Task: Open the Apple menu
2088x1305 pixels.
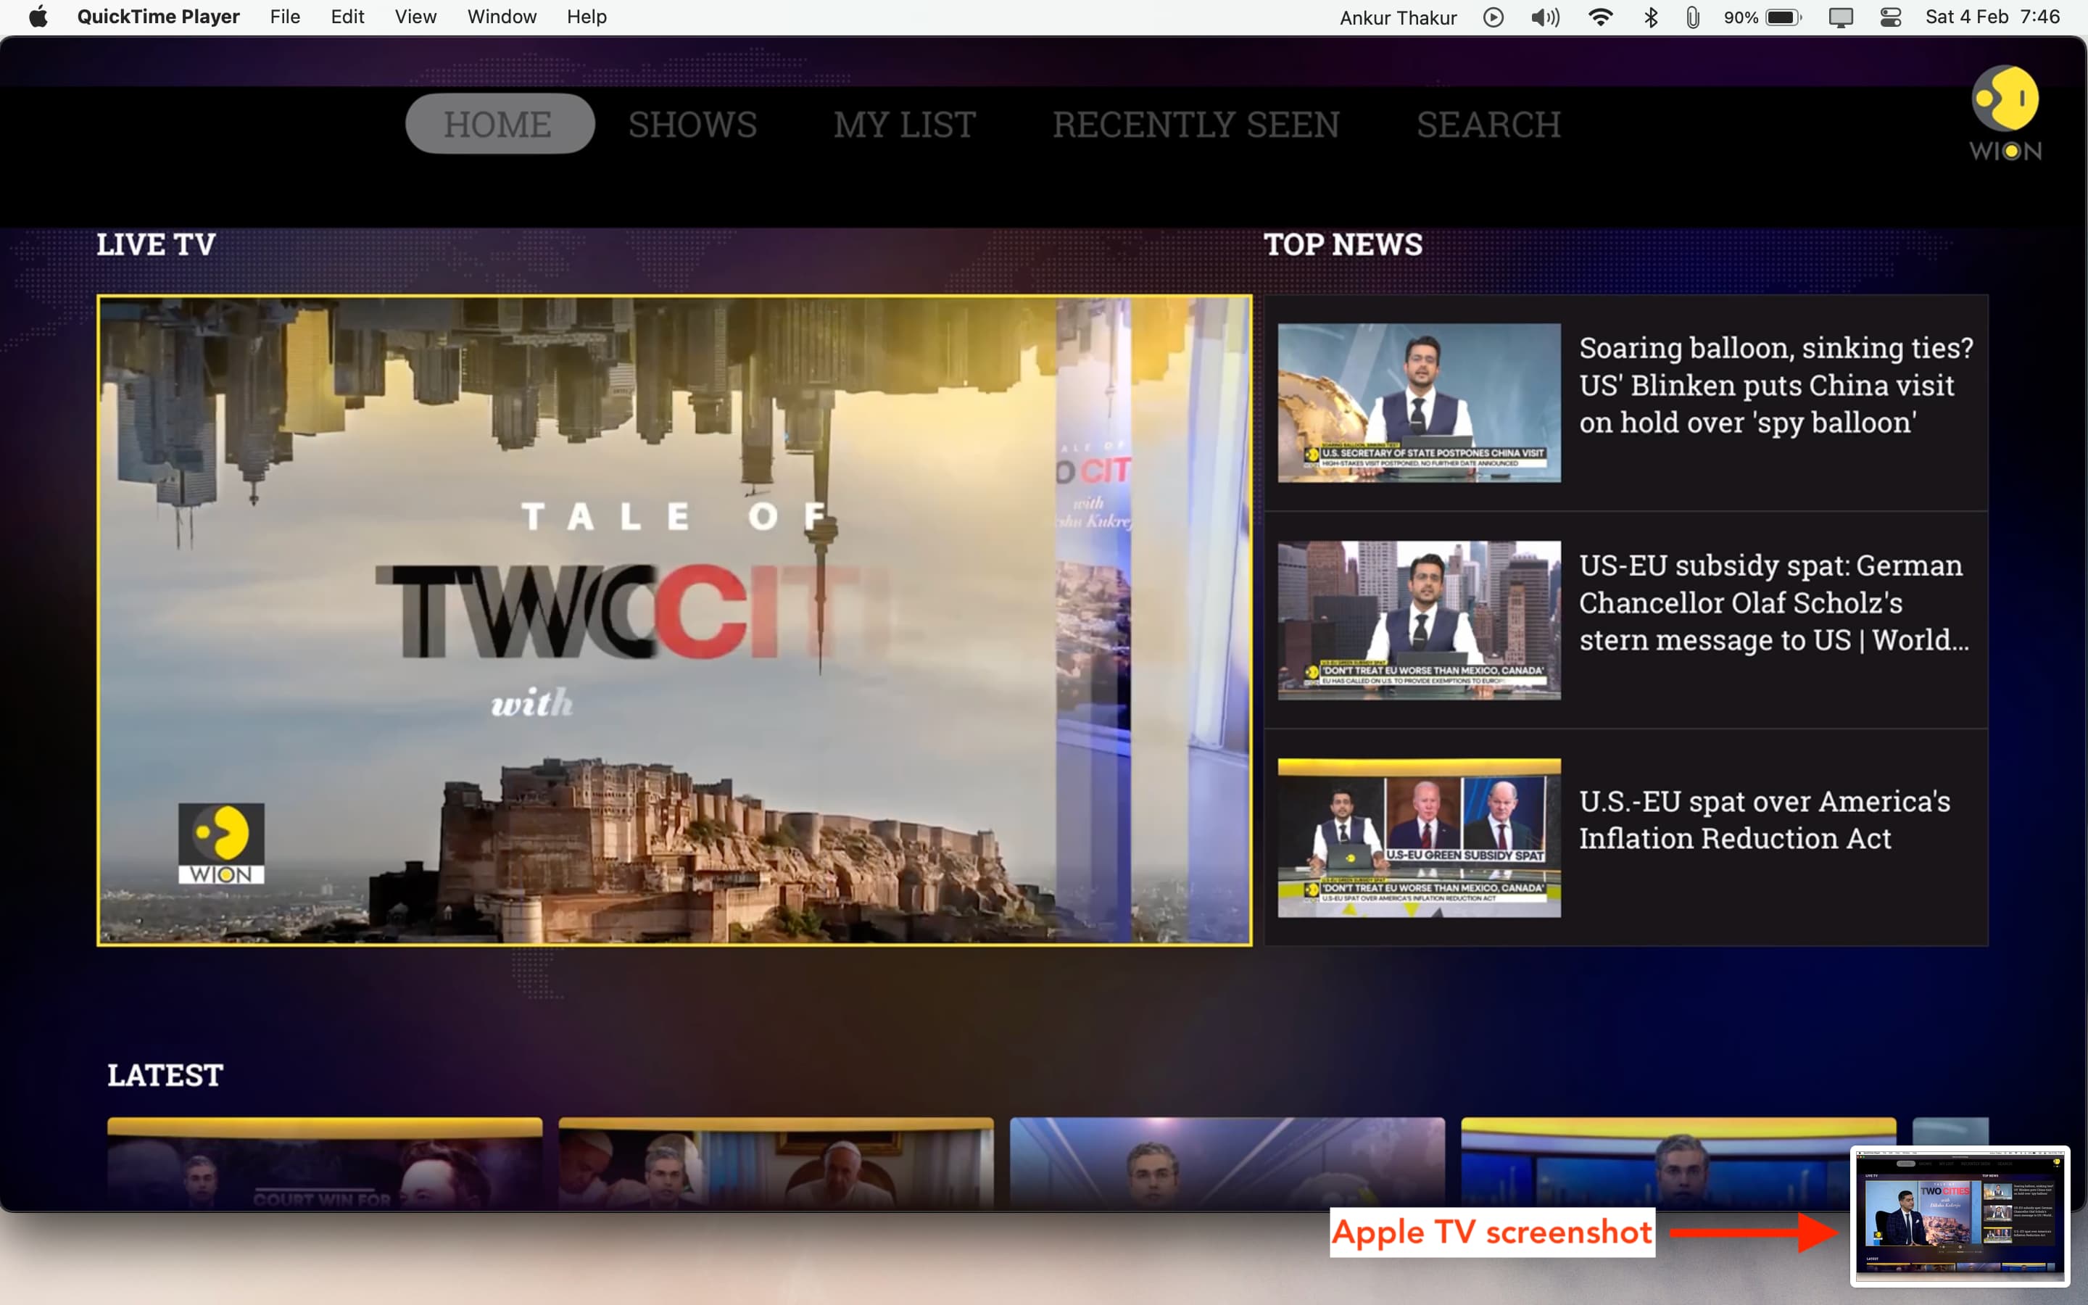Action: (x=38, y=17)
